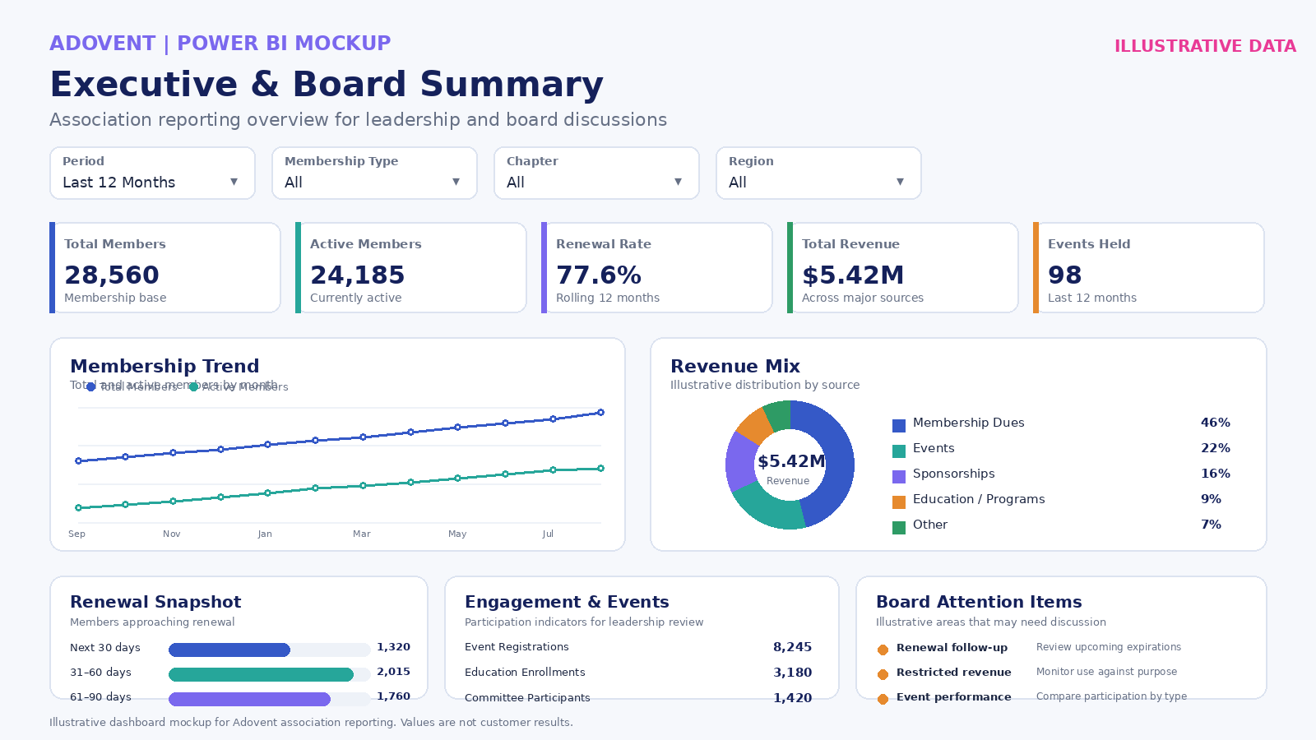Click the Revenue Mix chart title
This screenshot has height=740, width=1316.
tap(735, 366)
